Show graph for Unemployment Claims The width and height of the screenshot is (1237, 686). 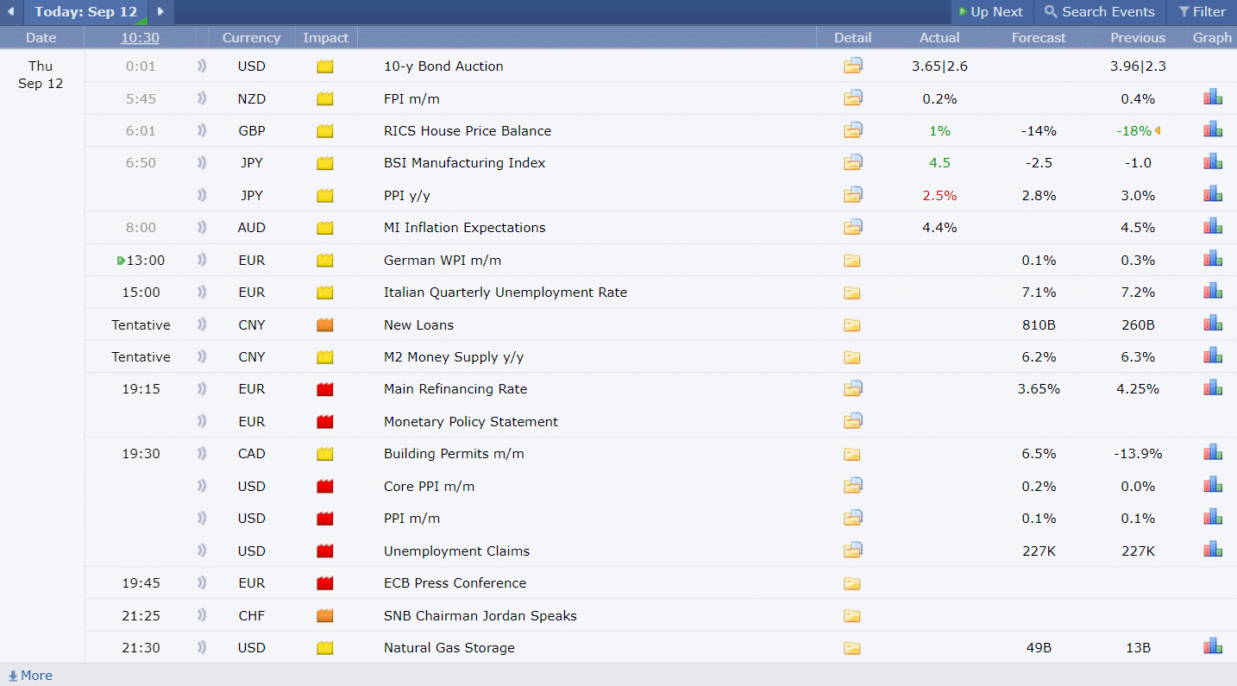[1213, 550]
